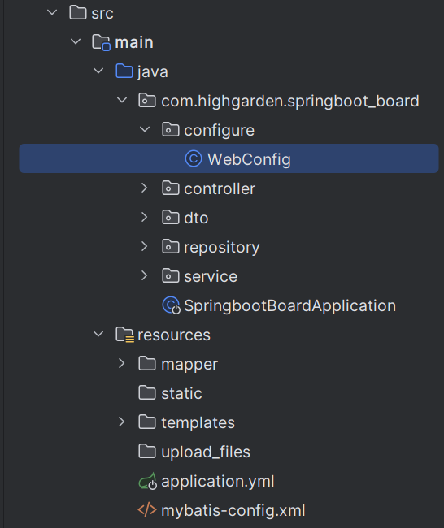Expand the service package

[144, 276]
